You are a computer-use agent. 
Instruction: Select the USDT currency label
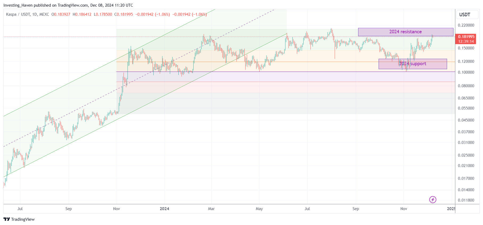point(465,15)
